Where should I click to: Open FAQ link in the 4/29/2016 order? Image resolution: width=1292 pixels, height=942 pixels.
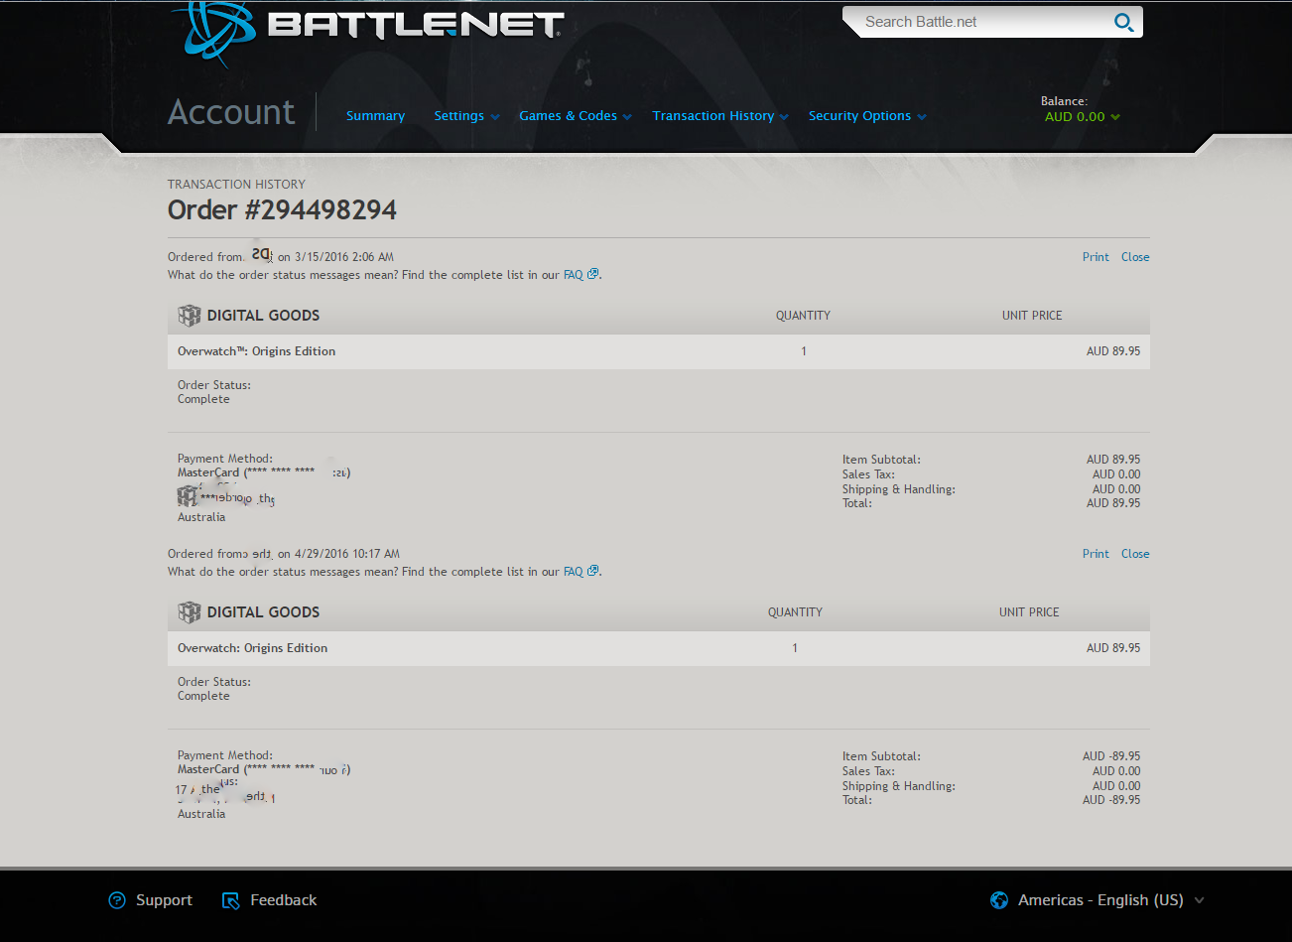(574, 572)
